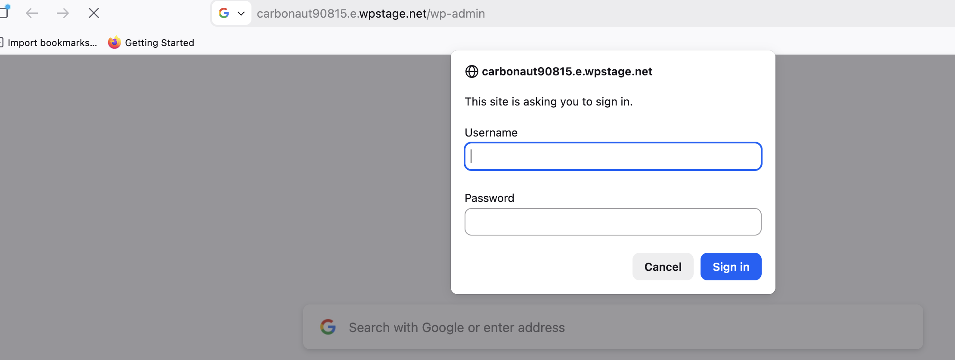The image size is (955, 360).
Task: Click the Username label text
Action: tap(491, 133)
